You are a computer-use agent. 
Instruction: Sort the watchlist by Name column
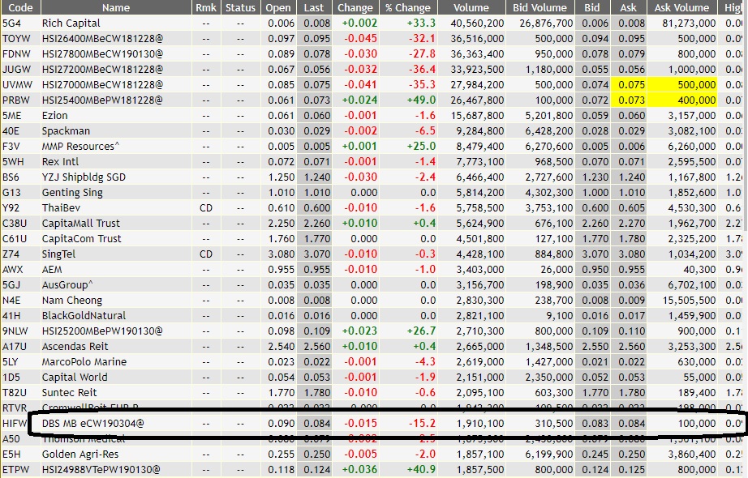(115, 7)
